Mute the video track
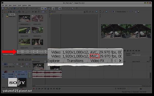This screenshot has height=96, width=154. (x=27, y=64)
